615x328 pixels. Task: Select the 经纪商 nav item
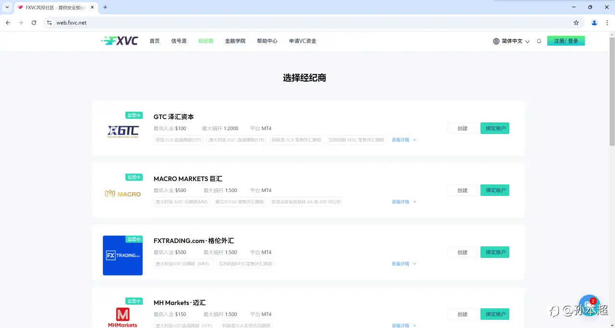[206, 41]
